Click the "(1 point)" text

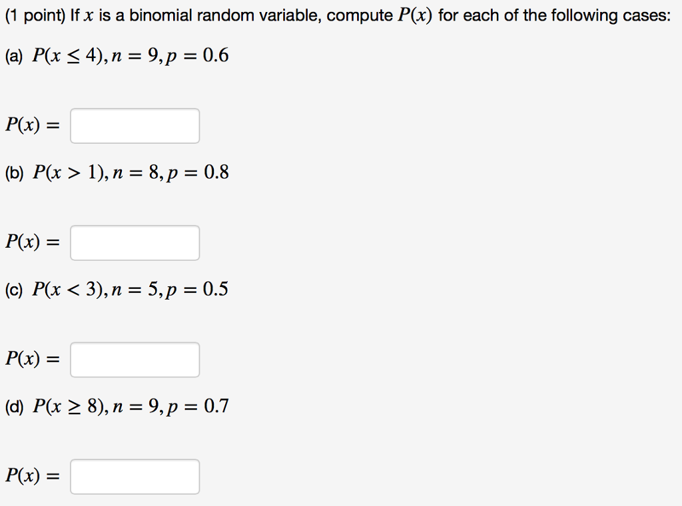(35, 16)
